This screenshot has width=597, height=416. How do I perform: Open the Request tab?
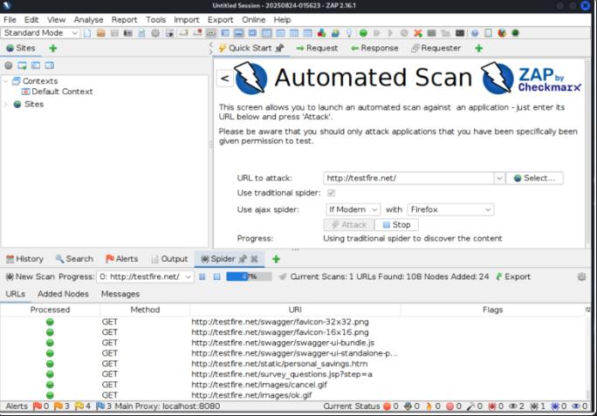point(317,48)
